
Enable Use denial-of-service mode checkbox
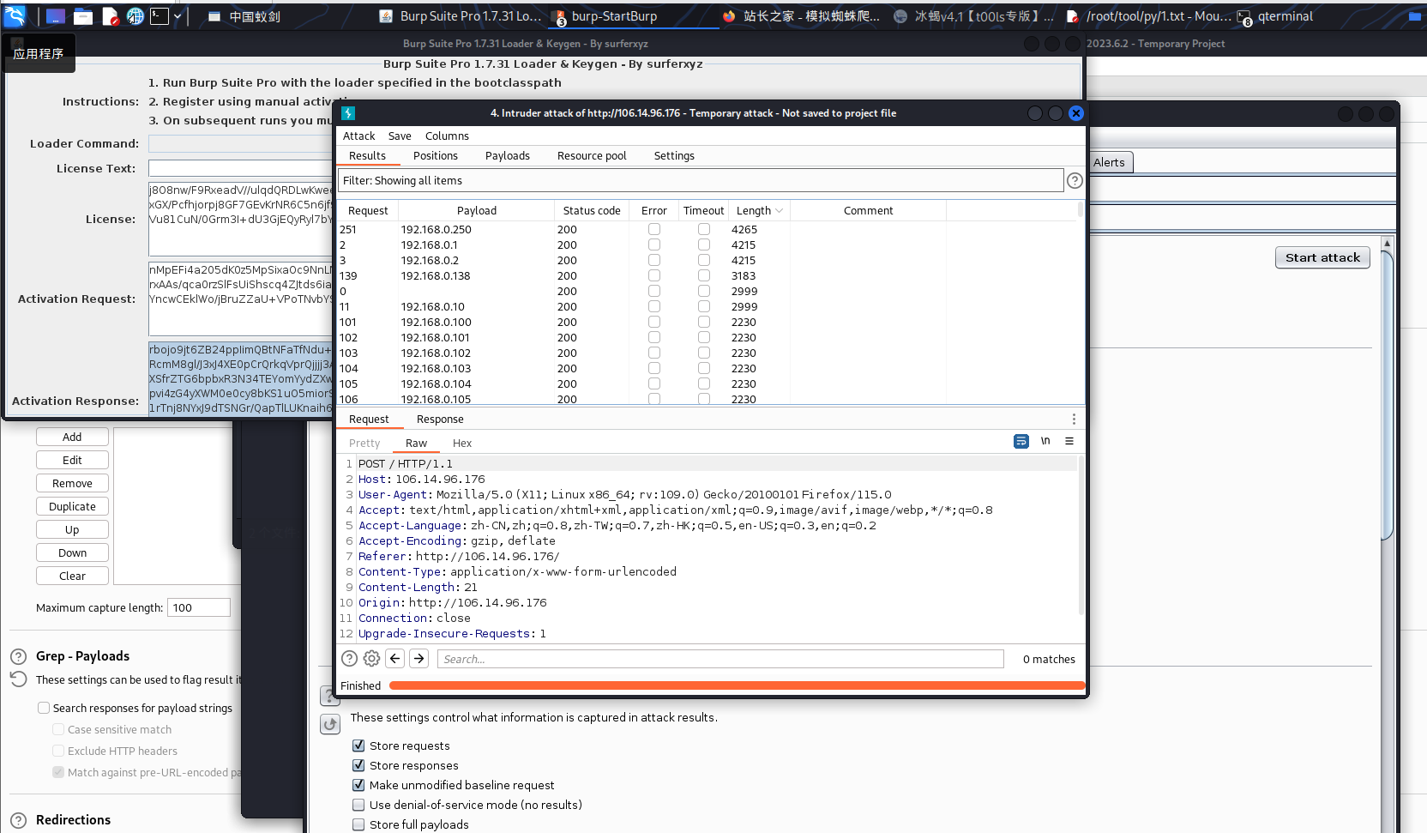(x=358, y=805)
